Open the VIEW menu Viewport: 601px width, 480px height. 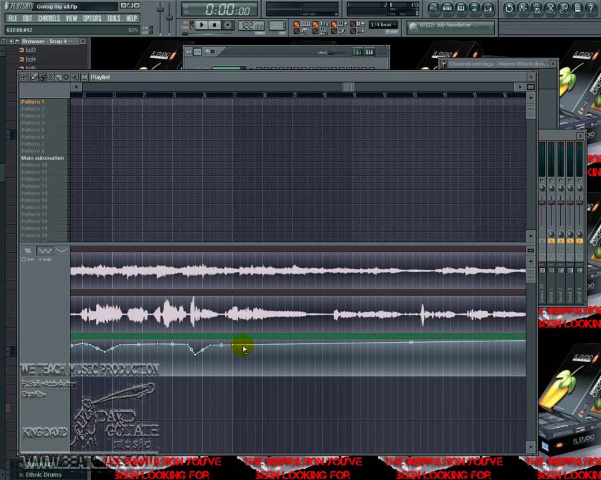click(71, 19)
